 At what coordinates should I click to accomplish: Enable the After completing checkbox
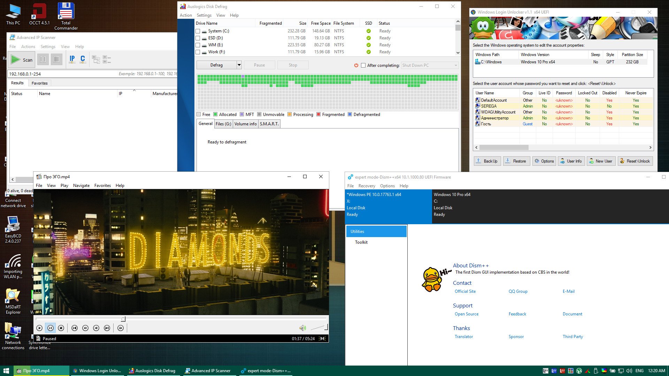[x=363, y=65]
